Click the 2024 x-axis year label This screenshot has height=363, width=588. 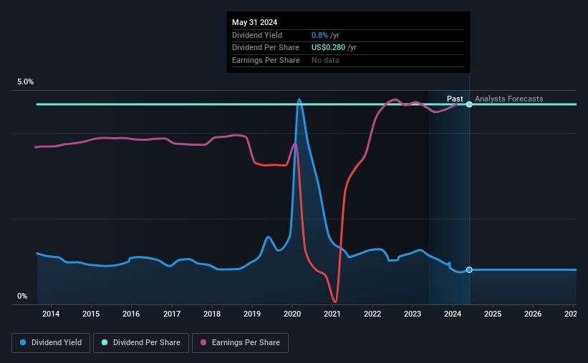click(453, 314)
